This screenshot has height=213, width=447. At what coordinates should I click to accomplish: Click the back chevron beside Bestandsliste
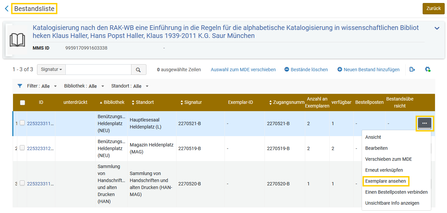(7, 9)
